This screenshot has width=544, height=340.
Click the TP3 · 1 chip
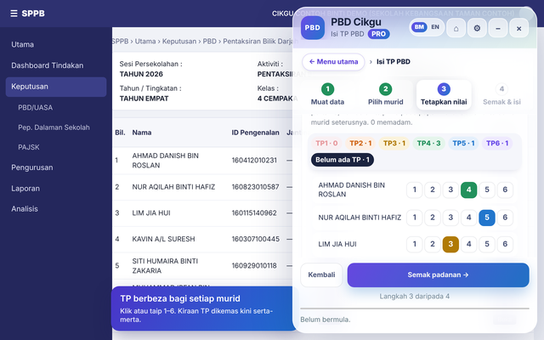(x=394, y=144)
